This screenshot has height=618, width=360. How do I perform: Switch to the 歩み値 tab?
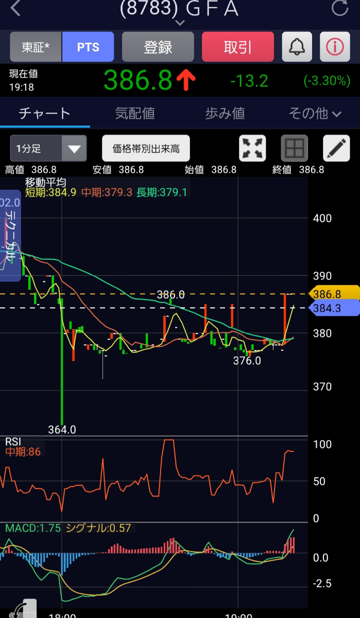[225, 113]
